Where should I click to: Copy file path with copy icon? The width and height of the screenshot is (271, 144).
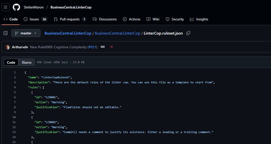pos(188,33)
